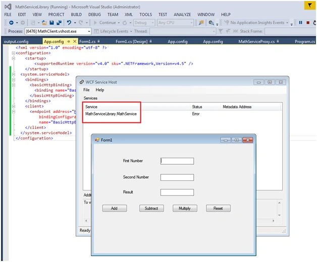This screenshot has width=317, height=262.
Task: Open WCF Service Host Help menu
Action: coord(100,90)
